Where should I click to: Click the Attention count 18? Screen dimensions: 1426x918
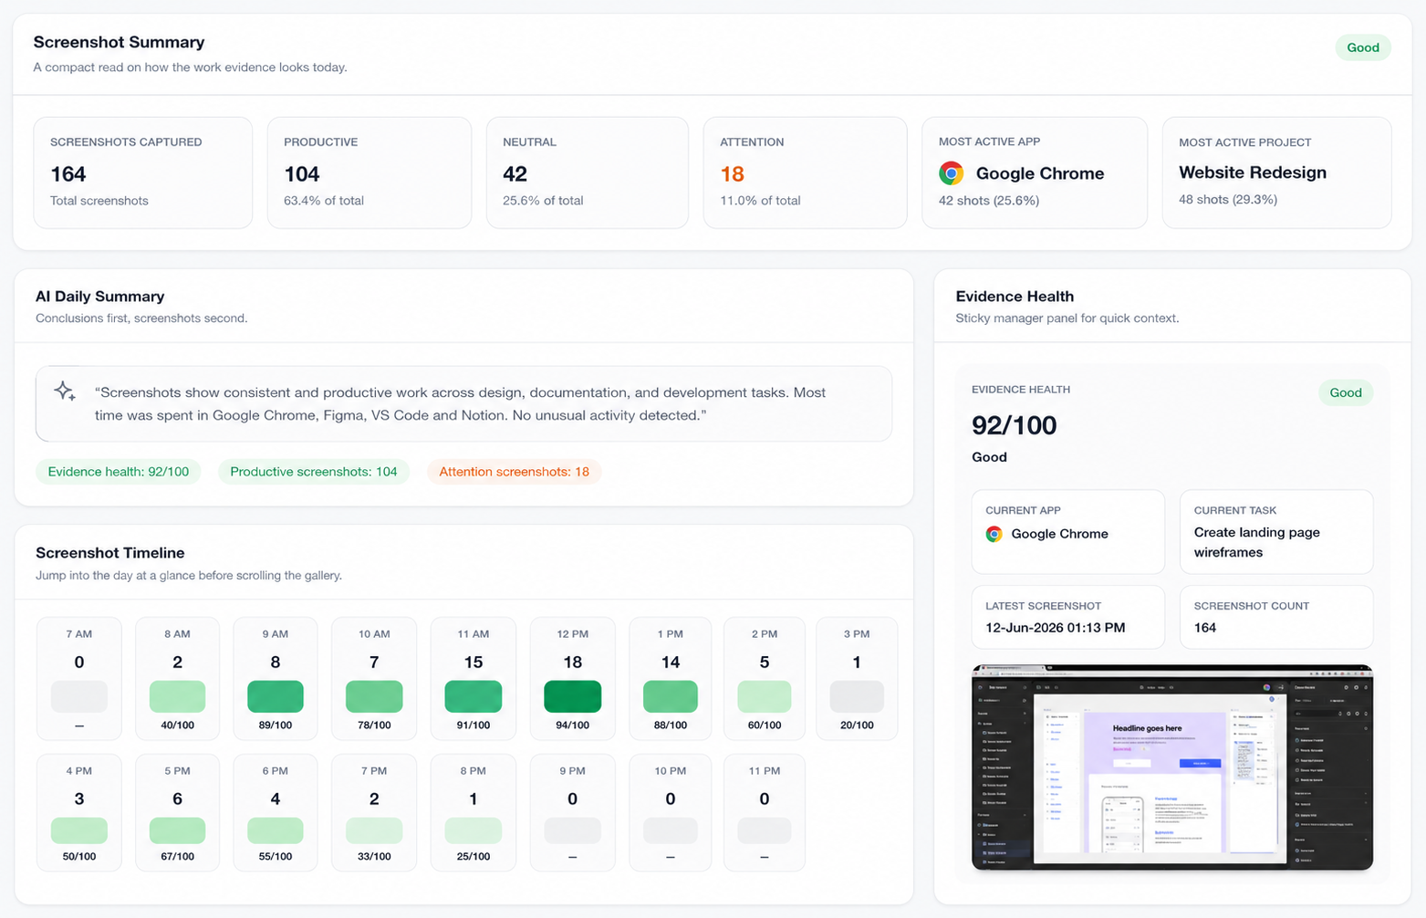click(733, 174)
